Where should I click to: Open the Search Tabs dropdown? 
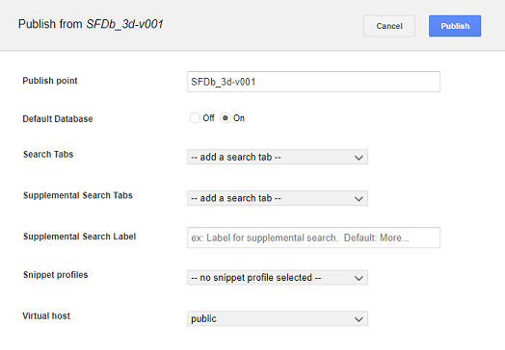click(x=278, y=157)
